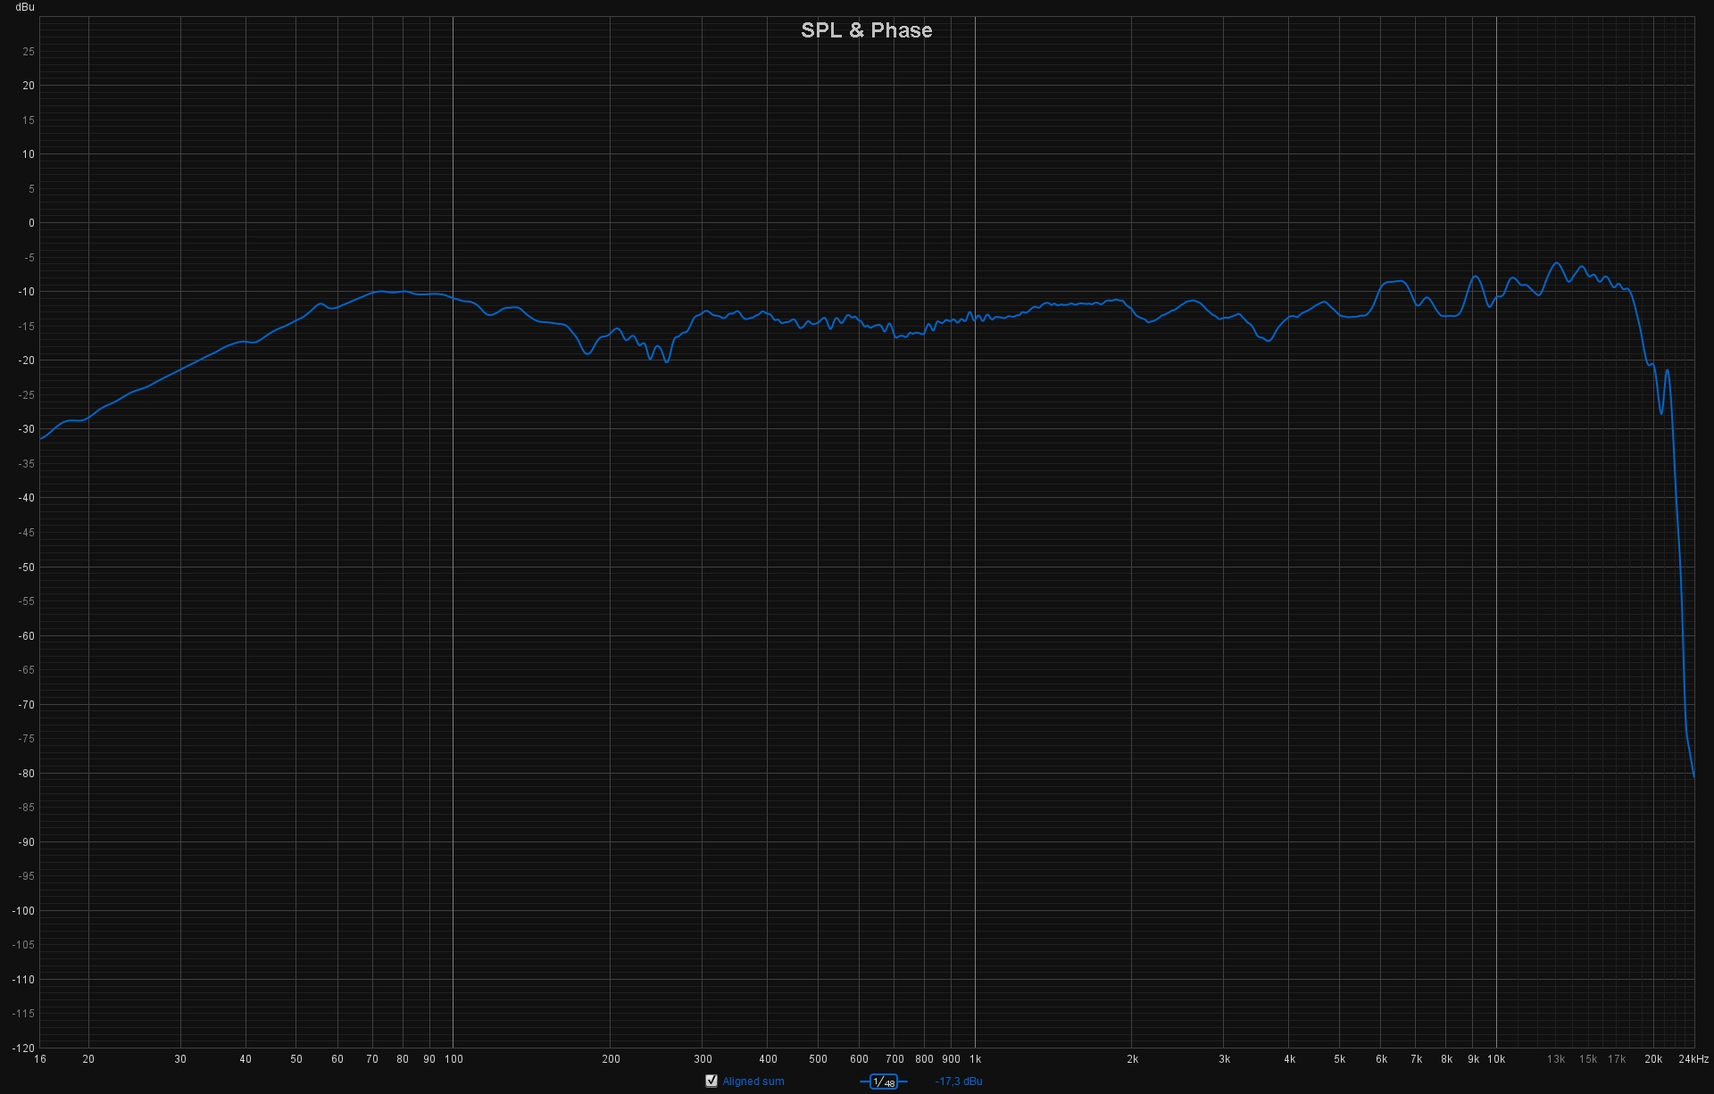Click the -80 level axis label
The height and width of the screenshot is (1094, 1714).
[x=27, y=774]
